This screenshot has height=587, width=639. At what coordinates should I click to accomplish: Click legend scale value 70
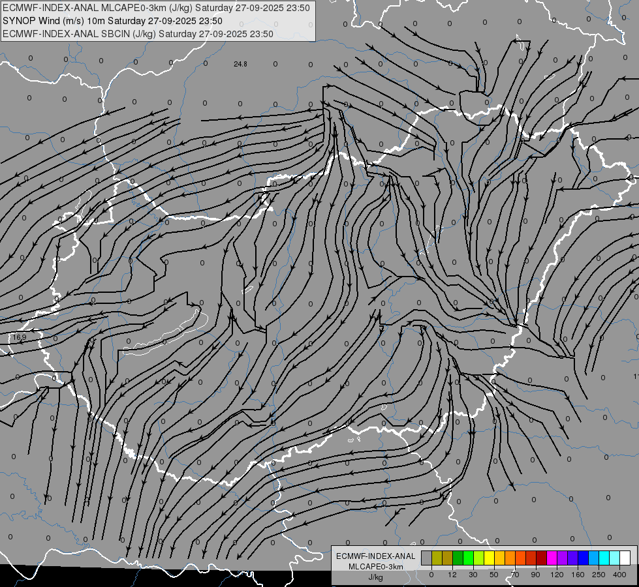[x=515, y=575]
